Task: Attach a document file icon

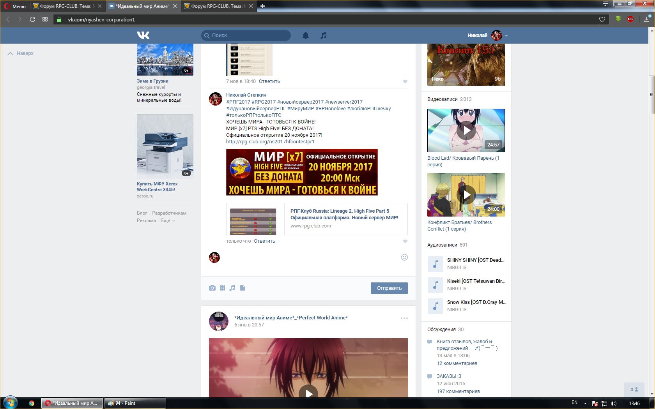Action: coord(243,288)
